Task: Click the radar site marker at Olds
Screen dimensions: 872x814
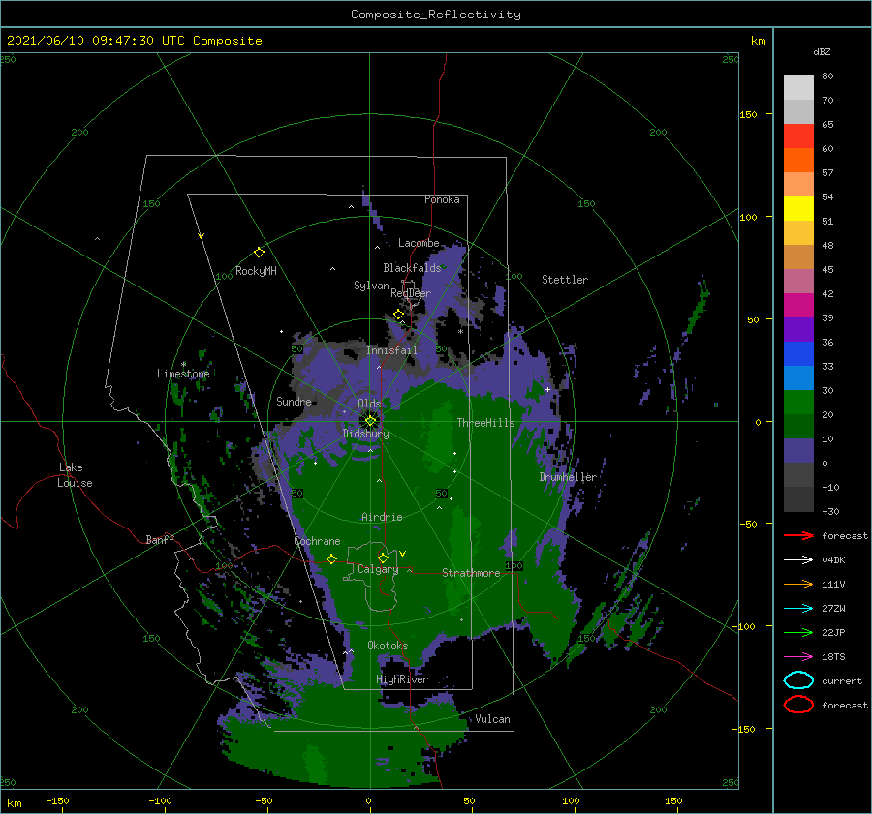Action: click(370, 421)
